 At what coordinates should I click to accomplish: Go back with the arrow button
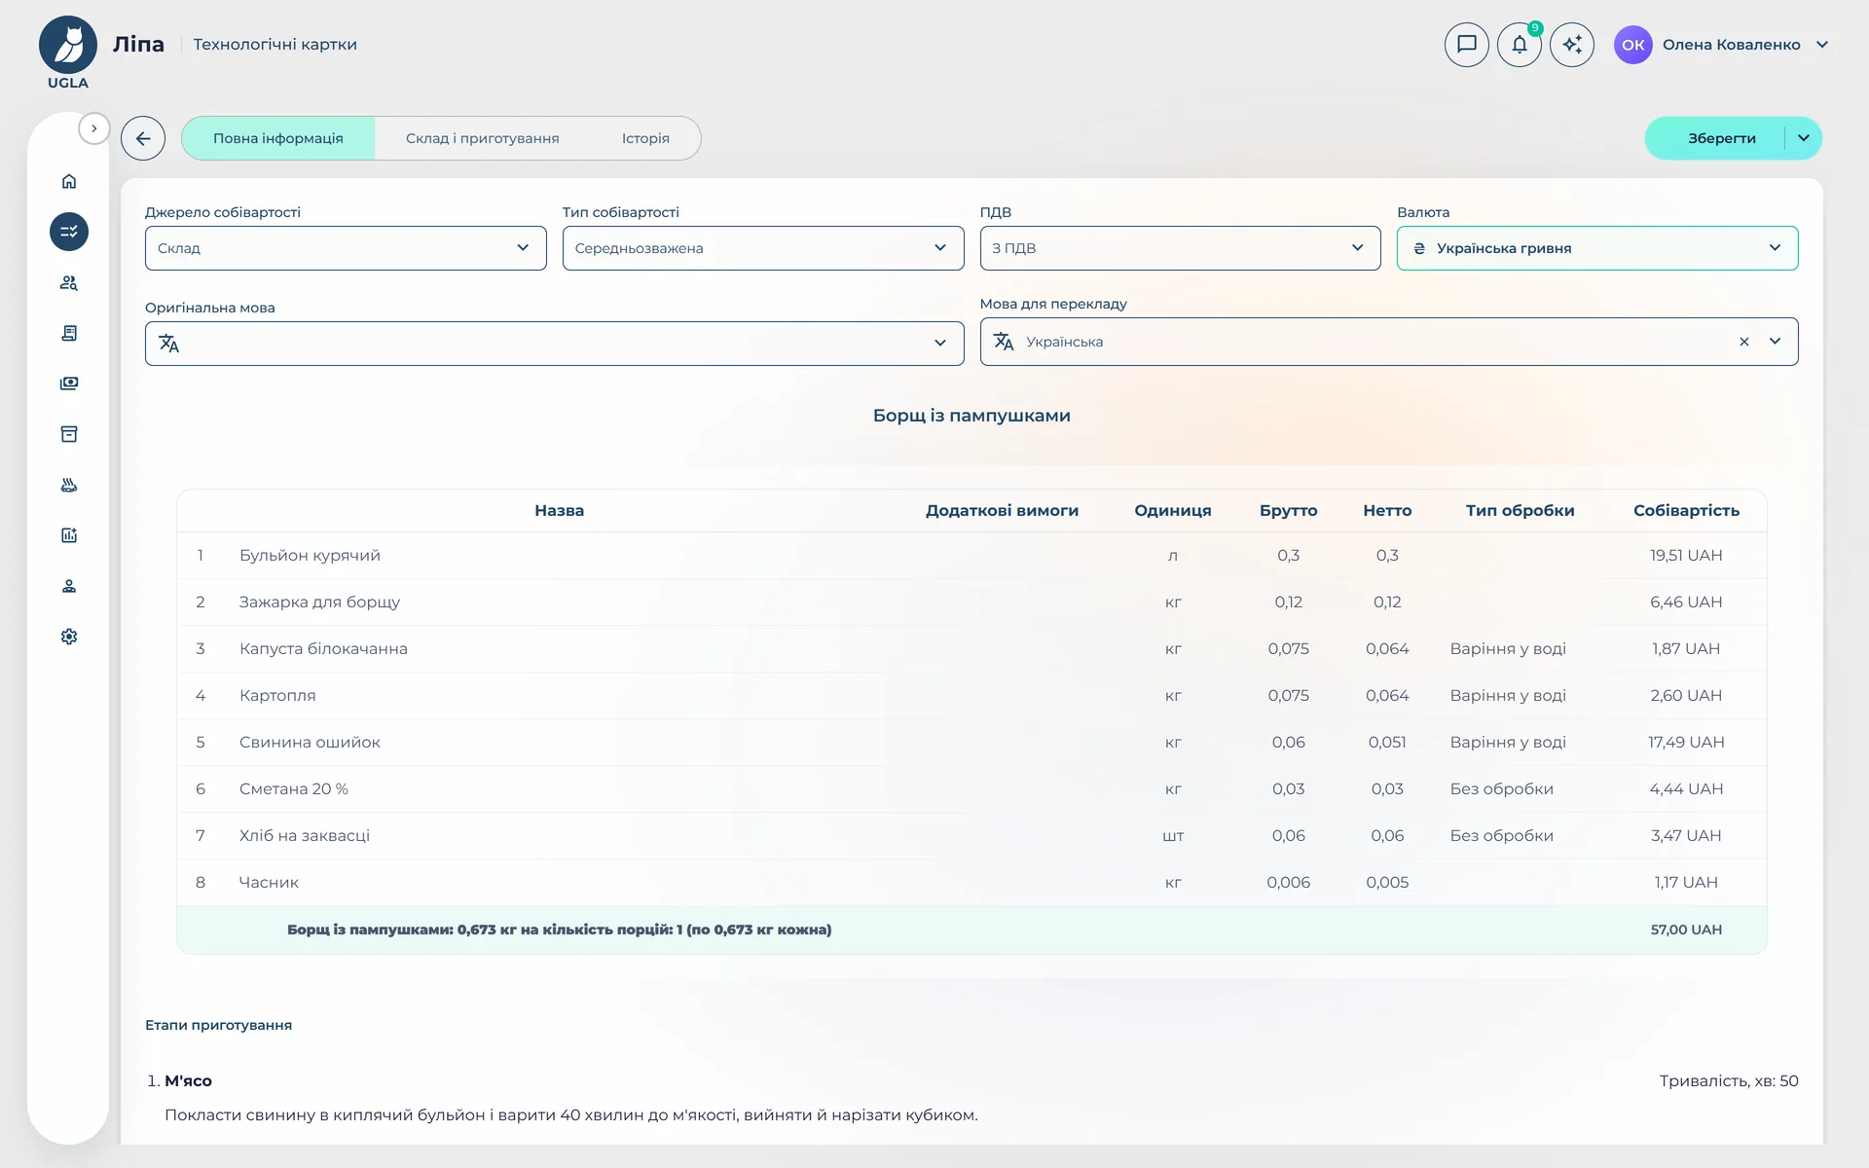(143, 138)
